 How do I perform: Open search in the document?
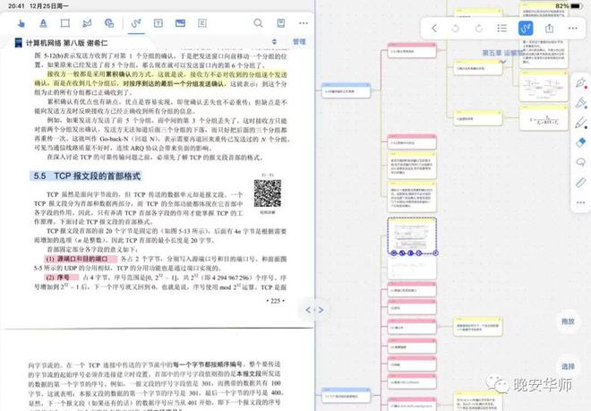click(258, 23)
